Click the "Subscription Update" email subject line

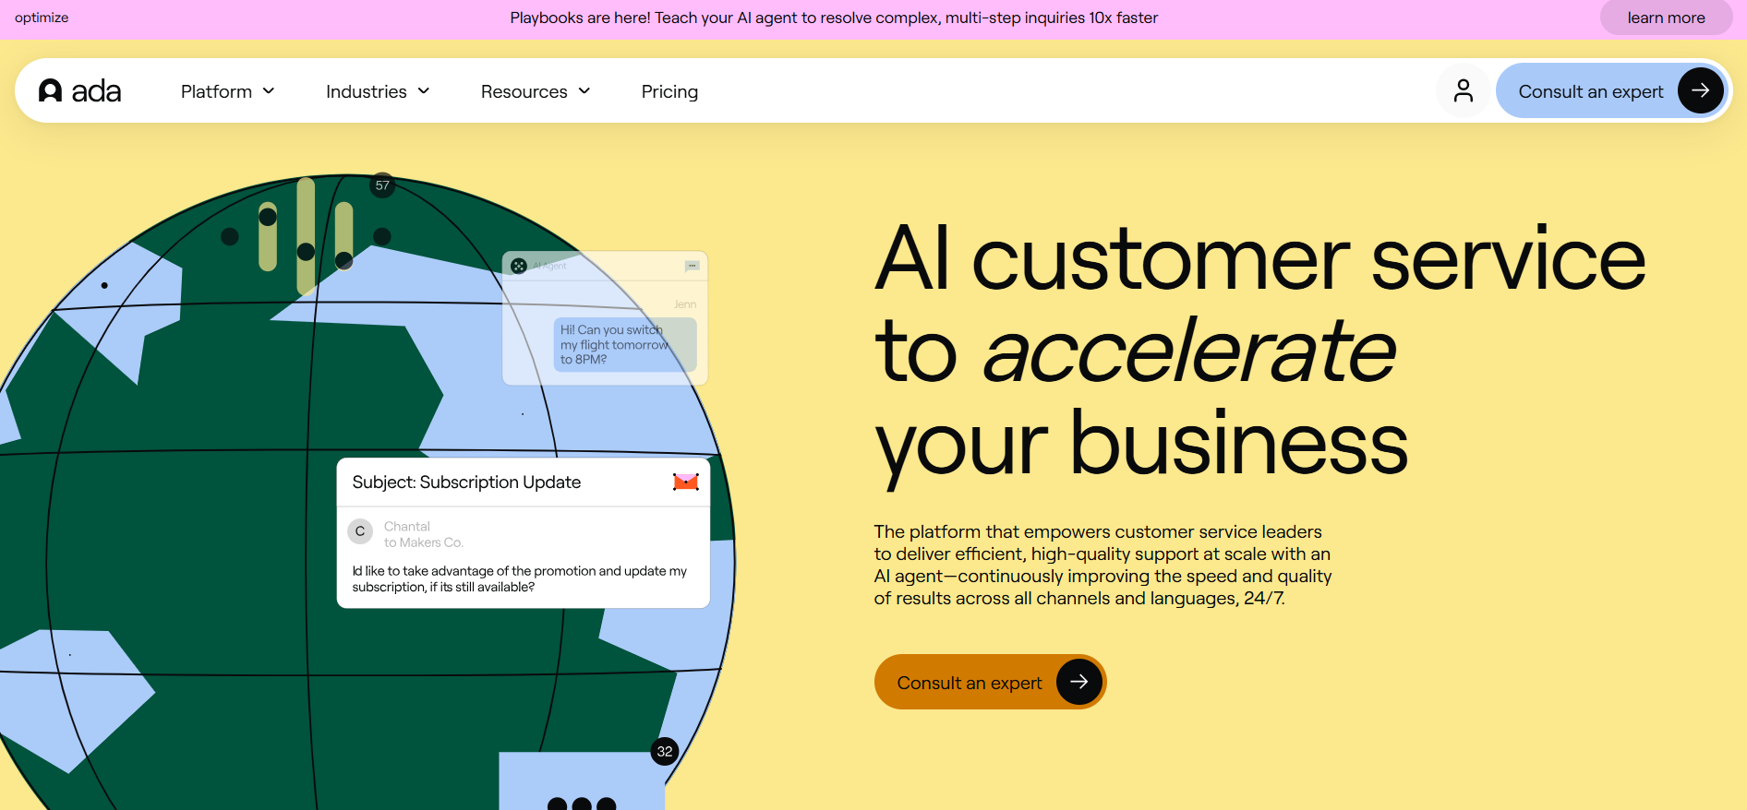point(466,482)
